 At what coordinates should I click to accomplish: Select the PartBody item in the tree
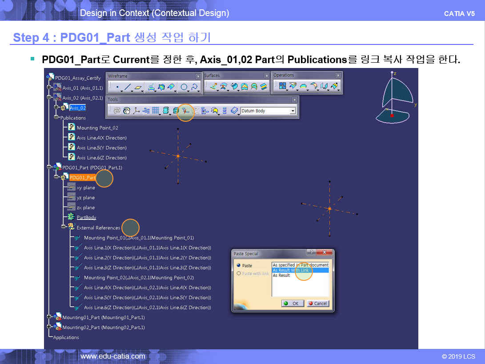(x=86, y=217)
